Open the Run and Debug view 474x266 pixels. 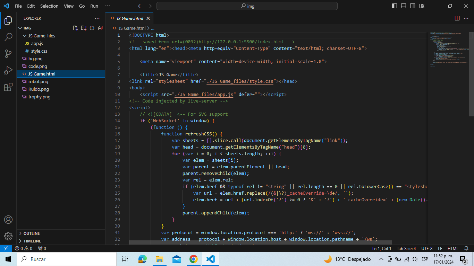(x=8, y=70)
